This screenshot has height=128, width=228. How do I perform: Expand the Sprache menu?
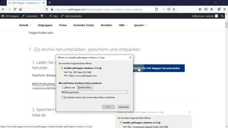pyautogui.click(x=140, y=25)
